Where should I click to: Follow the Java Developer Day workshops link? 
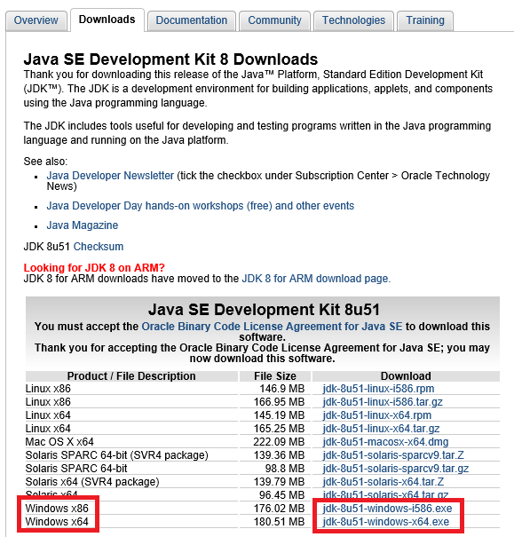click(x=201, y=206)
